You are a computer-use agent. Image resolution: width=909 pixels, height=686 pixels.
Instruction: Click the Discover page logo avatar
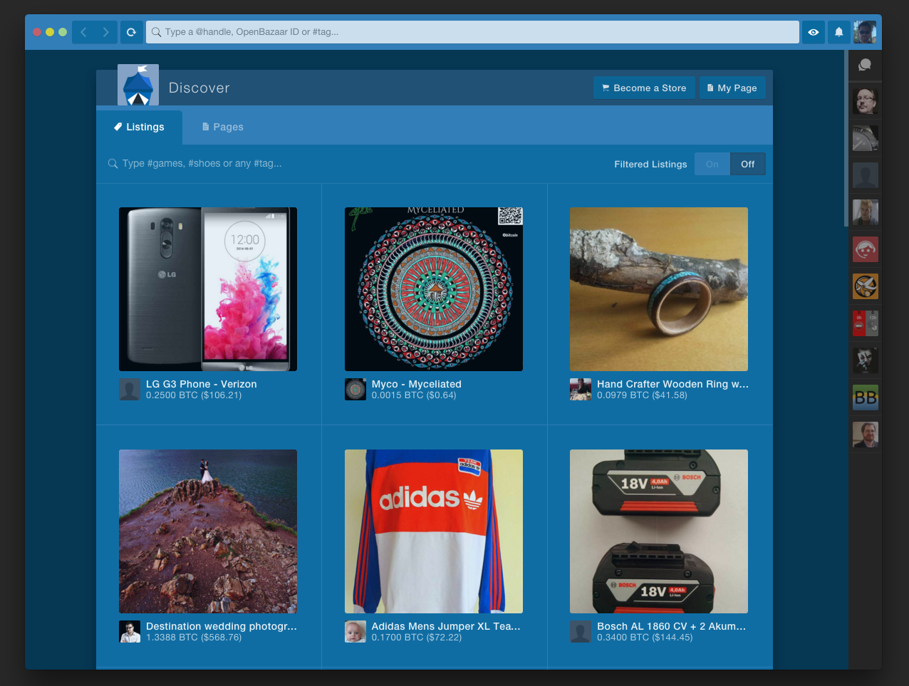(x=138, y=85)
